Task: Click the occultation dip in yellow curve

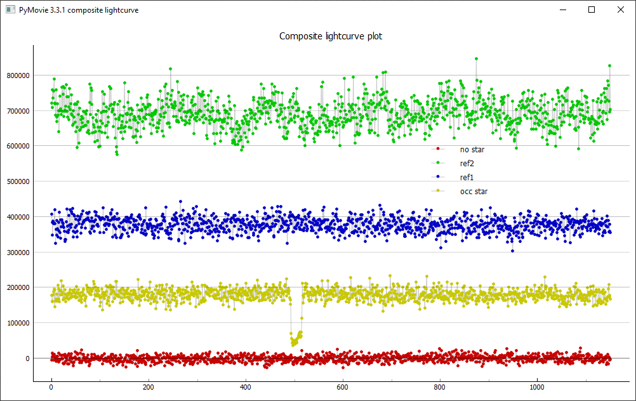Action: [x=295, y=341]
